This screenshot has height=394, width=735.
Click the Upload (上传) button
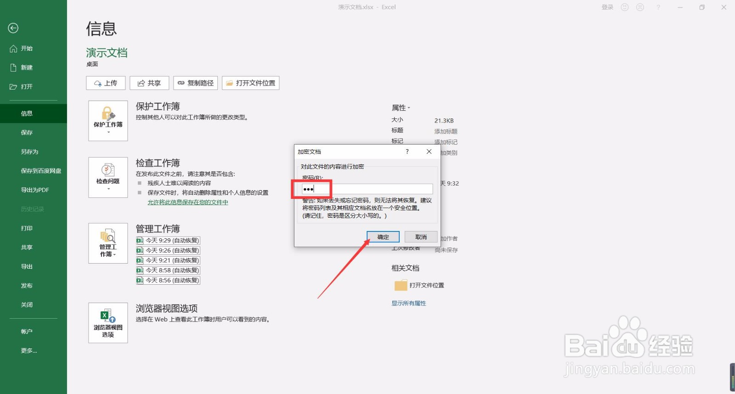pos(106,83)
